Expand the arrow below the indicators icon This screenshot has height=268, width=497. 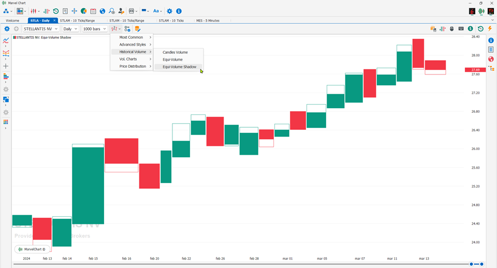(x=5, y=46)
